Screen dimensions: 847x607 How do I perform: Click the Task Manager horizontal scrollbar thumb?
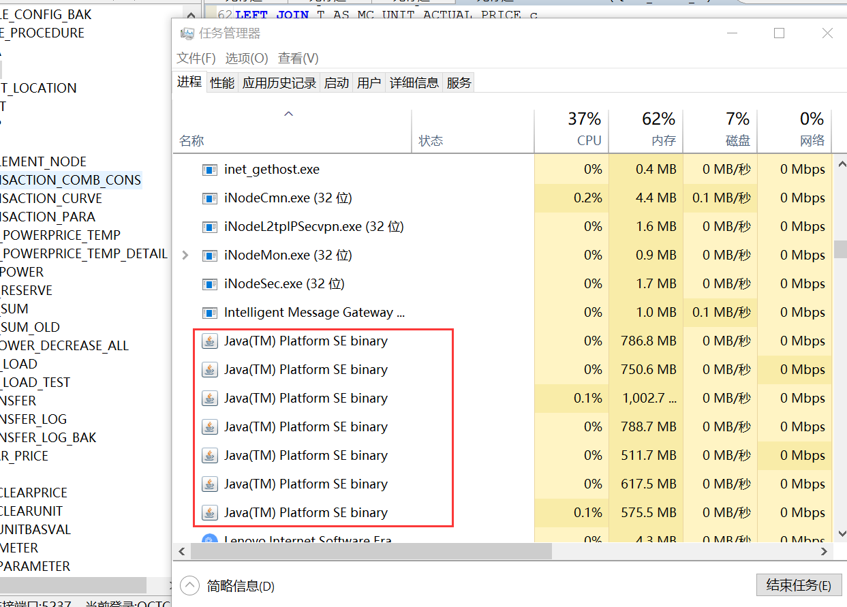click(x=370, y=551)
